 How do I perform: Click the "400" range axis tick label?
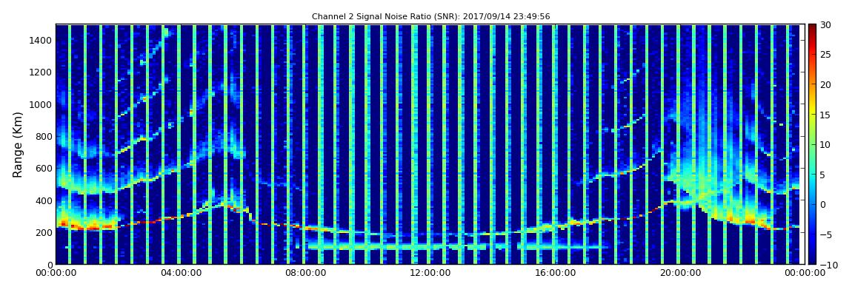pyautogui.click(x=44, y=200)
